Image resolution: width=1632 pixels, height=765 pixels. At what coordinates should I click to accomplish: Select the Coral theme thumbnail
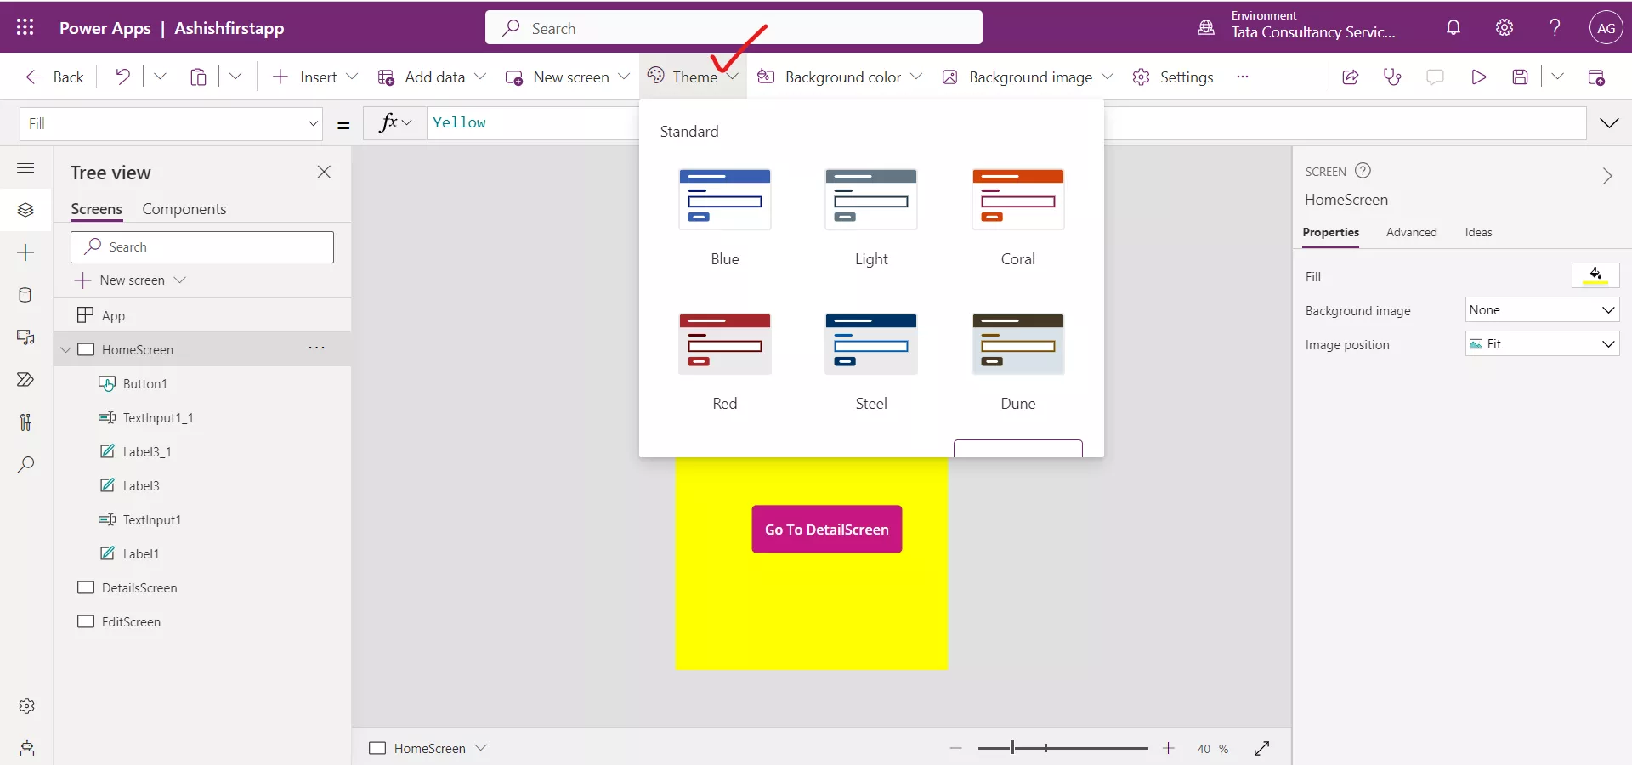click(x=1017, y=200)
